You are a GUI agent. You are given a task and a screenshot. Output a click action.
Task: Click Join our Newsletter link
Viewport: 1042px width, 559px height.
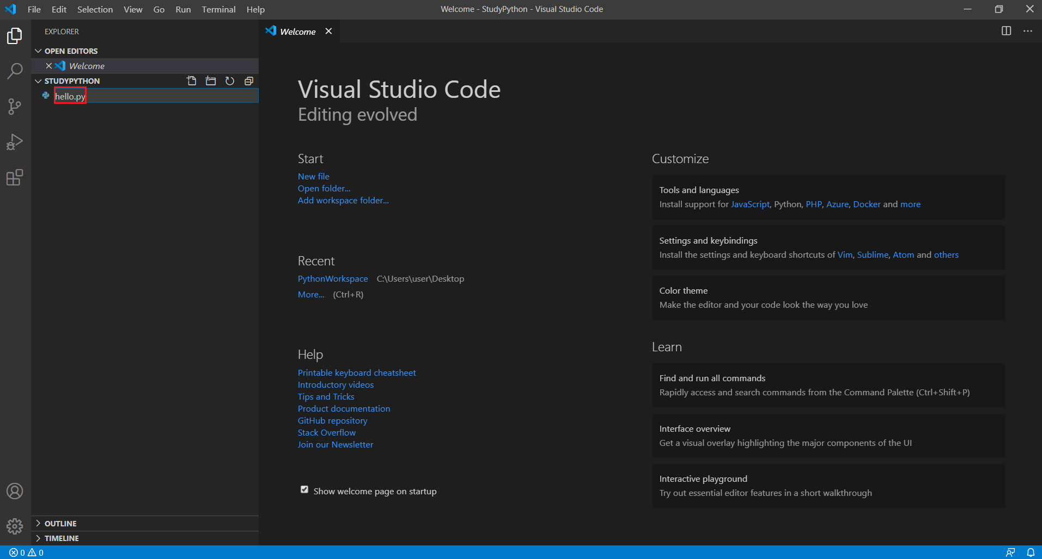coord(336,444)
